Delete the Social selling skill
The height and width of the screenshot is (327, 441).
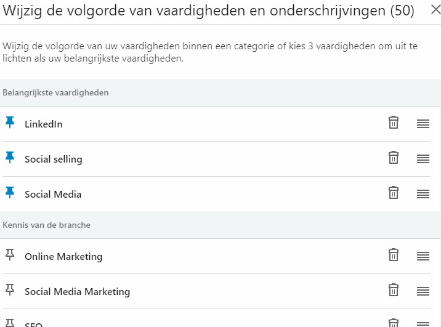click(x=393, y=158)
